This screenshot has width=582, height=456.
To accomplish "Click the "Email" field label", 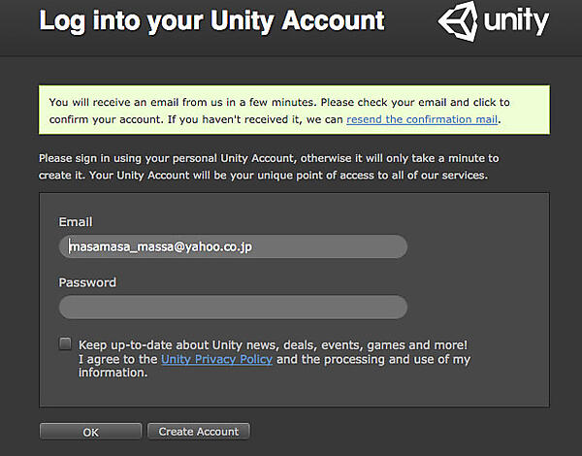I will 76,222.
